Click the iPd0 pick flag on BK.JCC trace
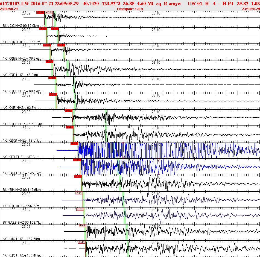The height and width of the screenshot is (257, 260). 40,12
